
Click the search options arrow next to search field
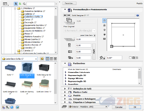pos(56,4)
